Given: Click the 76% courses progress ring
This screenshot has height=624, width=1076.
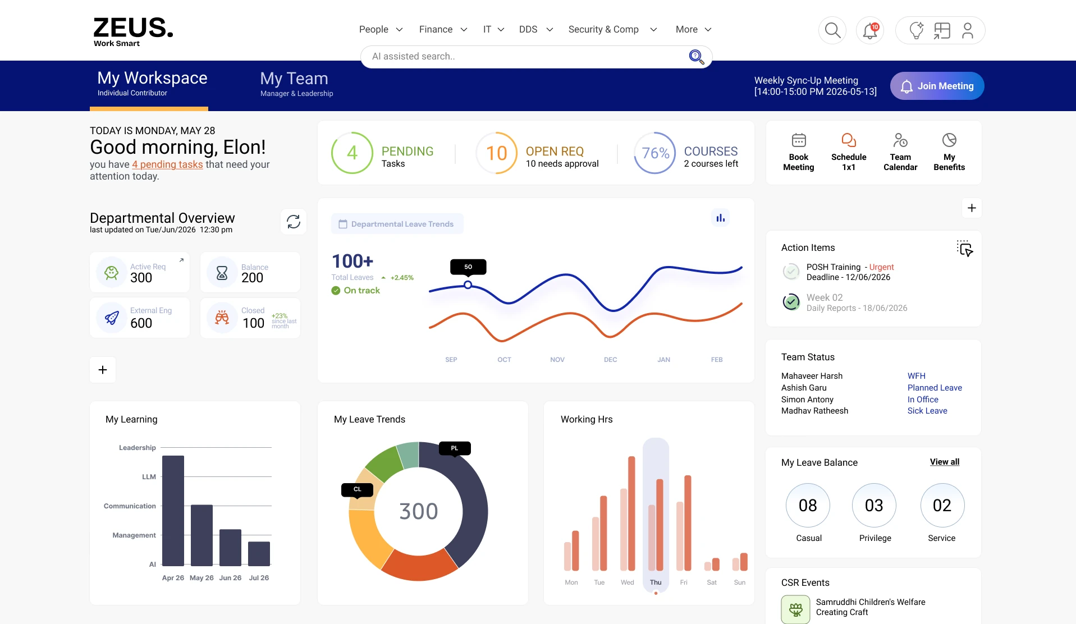Looking at the screenshot, I should (655, 153).
